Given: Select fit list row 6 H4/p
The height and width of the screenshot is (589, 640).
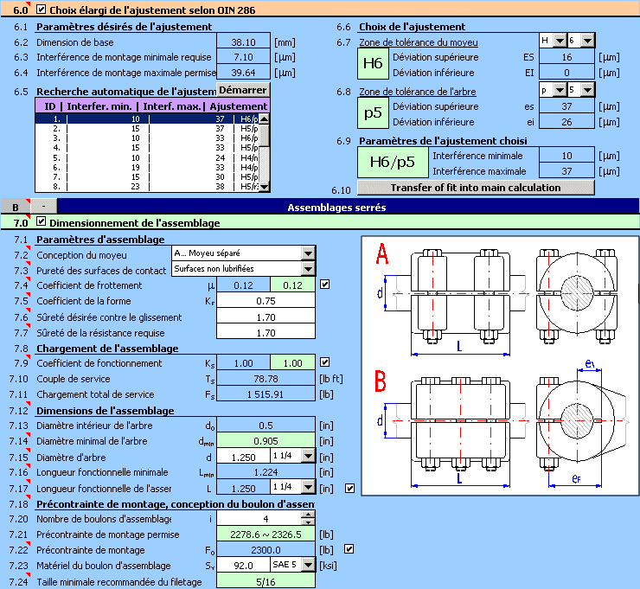Looking at the screenshot, I should click(x=147, y=167).
